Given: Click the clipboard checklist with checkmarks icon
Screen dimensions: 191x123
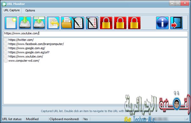Looking at the screenshot, I should [78, 23].
